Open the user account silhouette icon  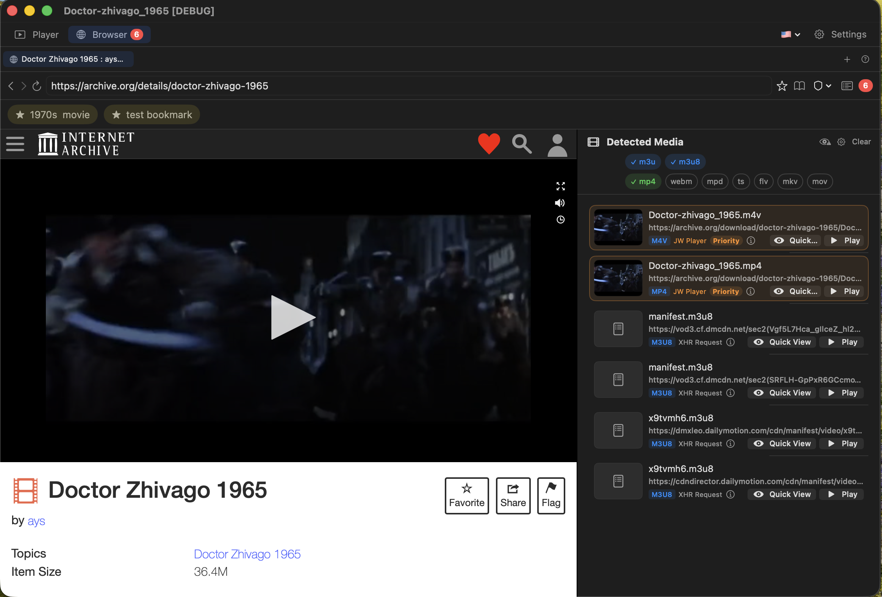pyautogui.click(x=557, y=145)
